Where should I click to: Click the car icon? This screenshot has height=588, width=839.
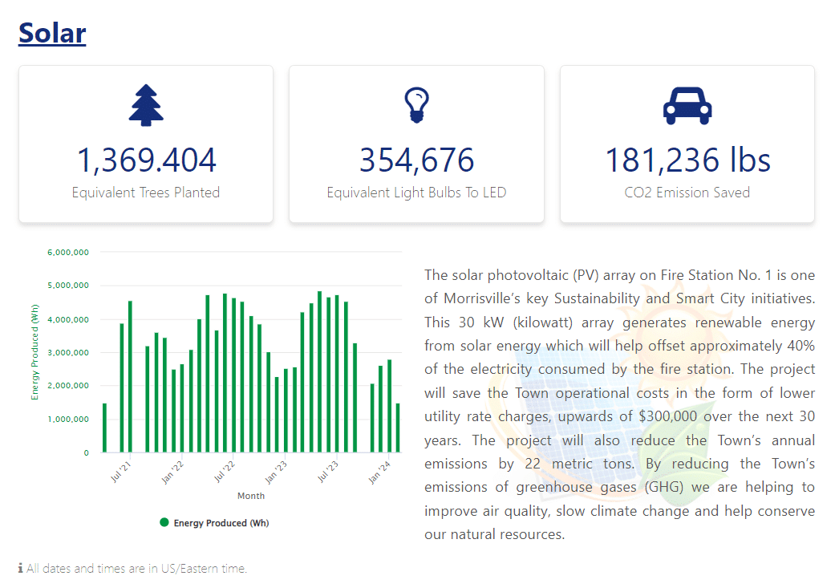point(687,105)
